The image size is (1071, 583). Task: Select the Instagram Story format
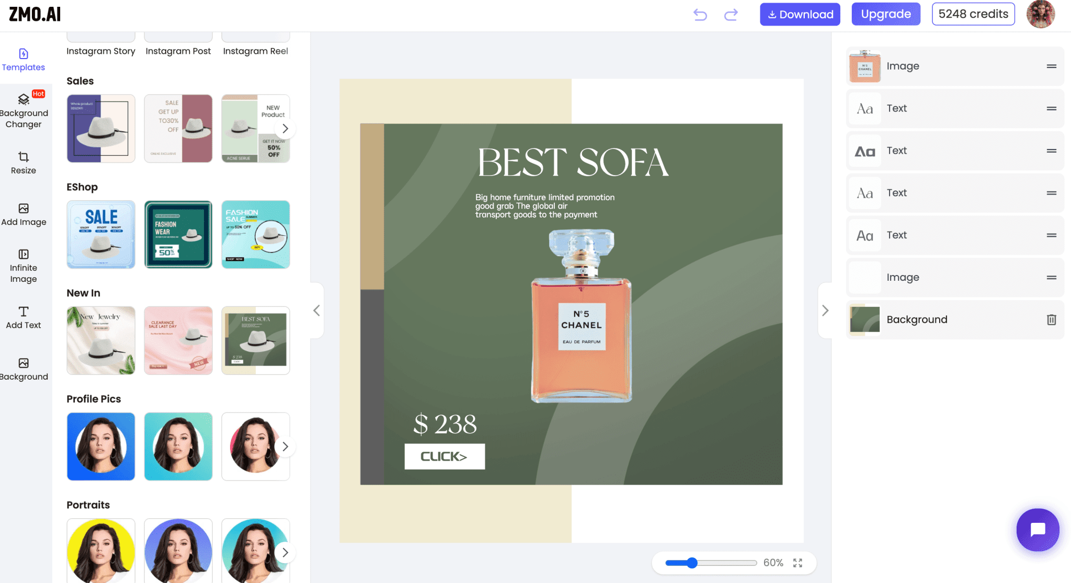(101, 51)
